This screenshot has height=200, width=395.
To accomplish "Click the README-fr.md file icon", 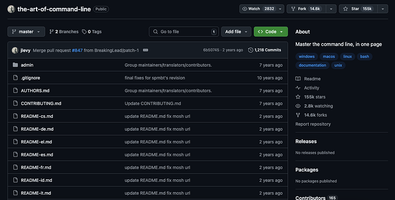I will tap(15, 167).
